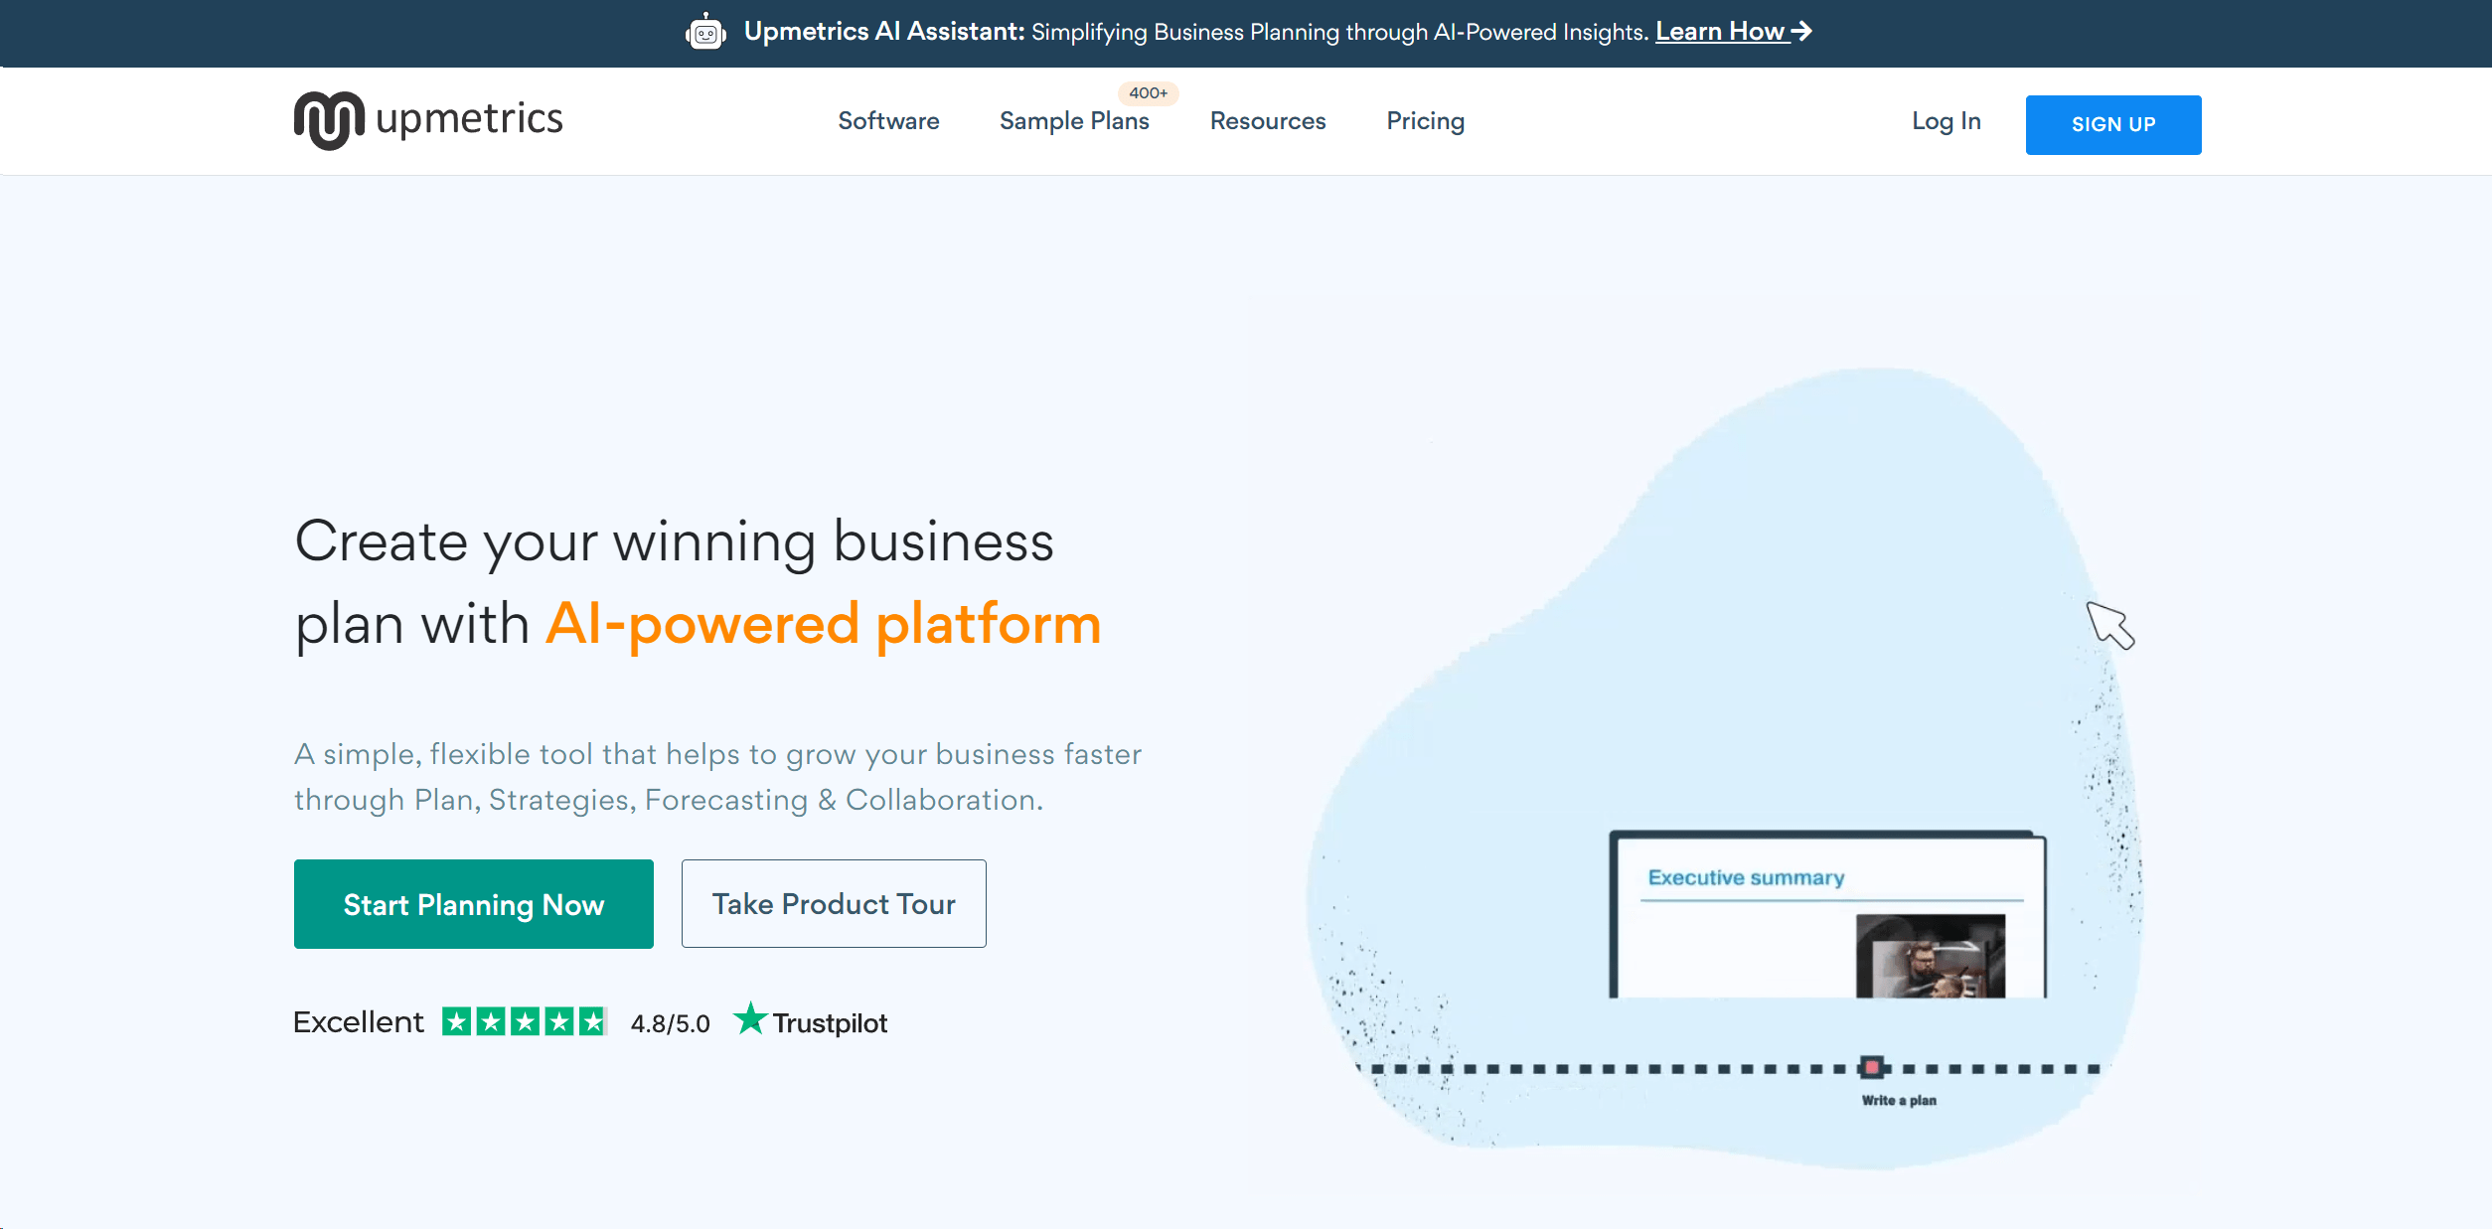Click the five-star rating icons
Viewport: 2492px width, 1229px height.
pos(524,1021)
